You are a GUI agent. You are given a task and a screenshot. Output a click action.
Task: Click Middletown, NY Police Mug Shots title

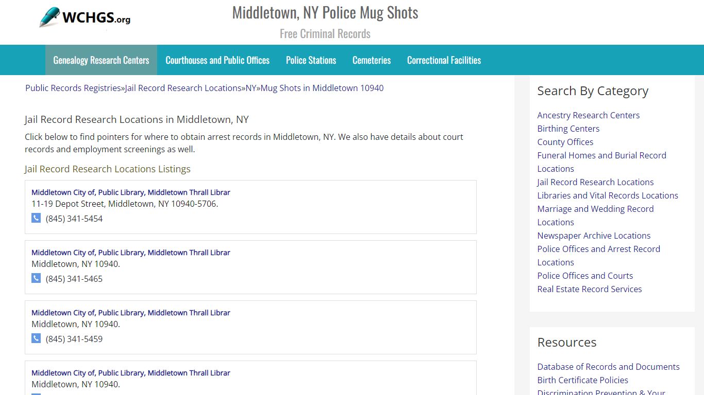(x=325, y=12)
